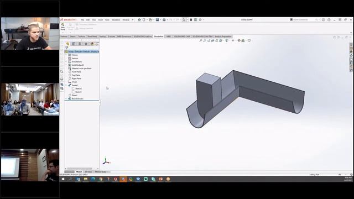The image size is (354, 199).
Task: Click the feature tree horizontal scrollbar
Action: tap(80, 169)
